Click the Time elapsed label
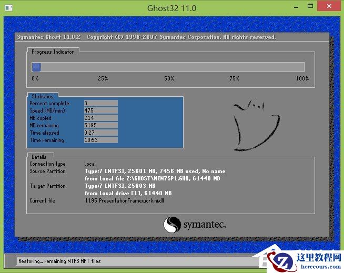Image resolution: width=344 pixels, height=273 pixels. pos(45,133)
